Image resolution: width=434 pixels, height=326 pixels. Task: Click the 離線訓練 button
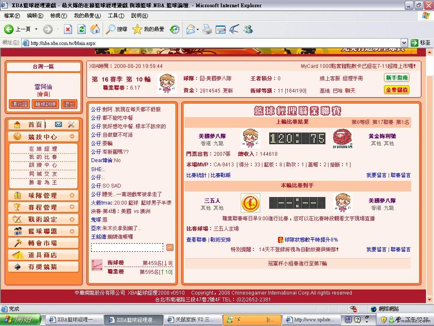[x=45, y=104]
